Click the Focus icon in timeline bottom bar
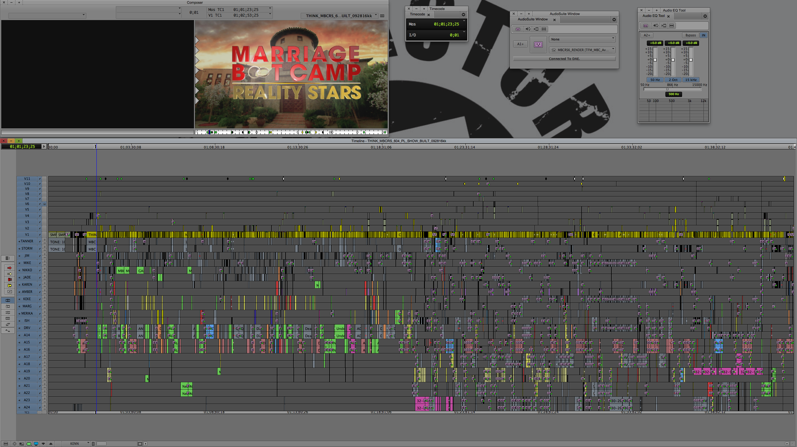Image resolution: width=797 pixels, height=447 pixels. pyautogui.click(x=14, y=444)
